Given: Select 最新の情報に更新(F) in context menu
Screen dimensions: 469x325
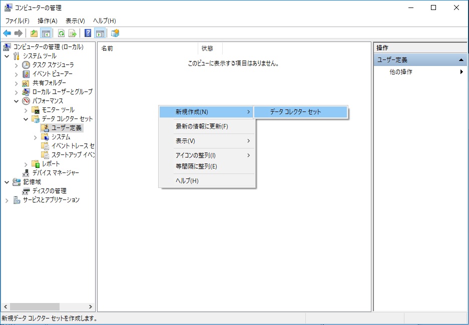Looking at the screenshot, I should 202,126.
